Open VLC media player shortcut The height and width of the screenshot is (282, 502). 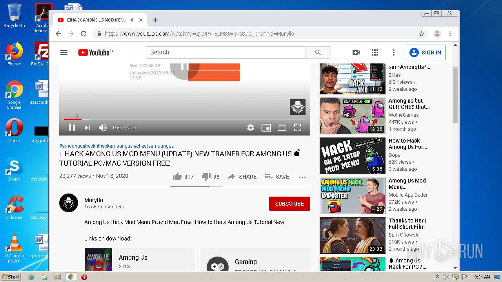pyautogui.click(x=14, y=248)
